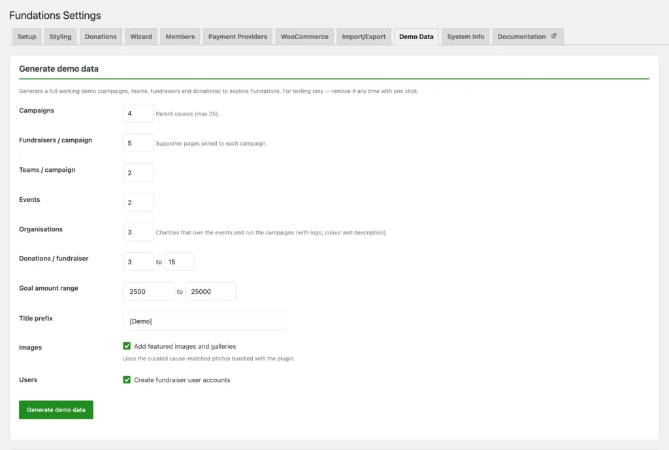Focus the Goal amount maximum field 25000

click(x=210, y=291)
